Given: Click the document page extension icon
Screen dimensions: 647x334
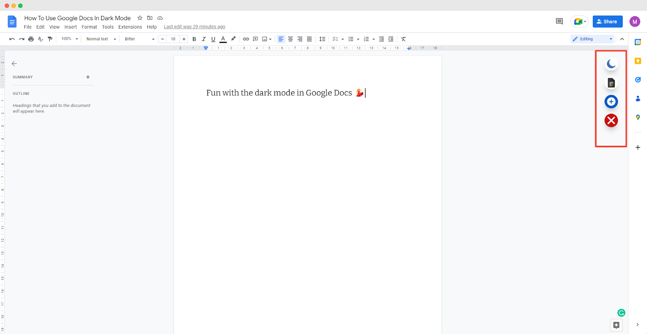Looking at the screenshot, I should click(611, 83).
